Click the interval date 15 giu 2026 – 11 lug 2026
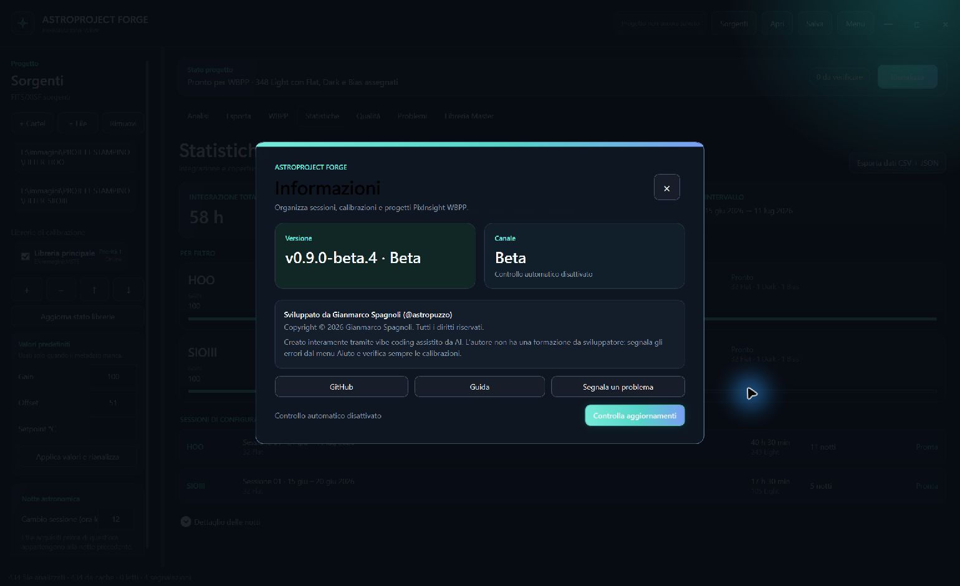 click(749, 211)
